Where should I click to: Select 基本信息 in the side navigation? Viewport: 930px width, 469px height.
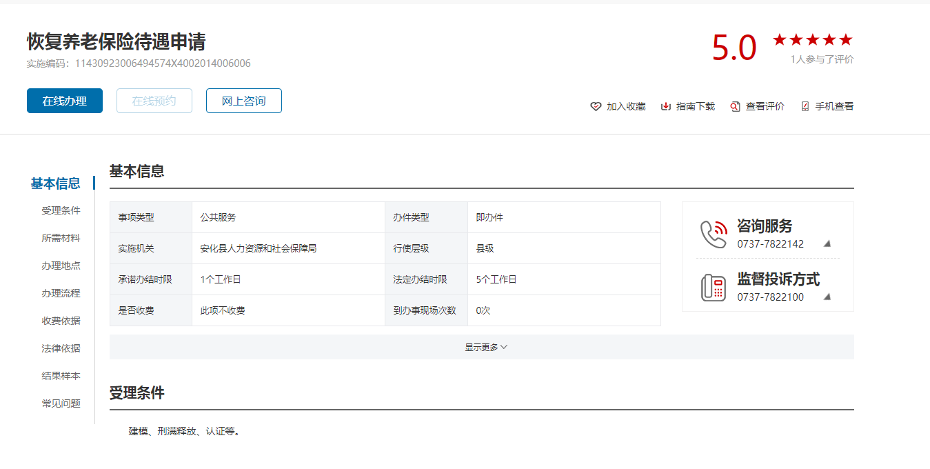pyautogui.click(x=55, y=183)
